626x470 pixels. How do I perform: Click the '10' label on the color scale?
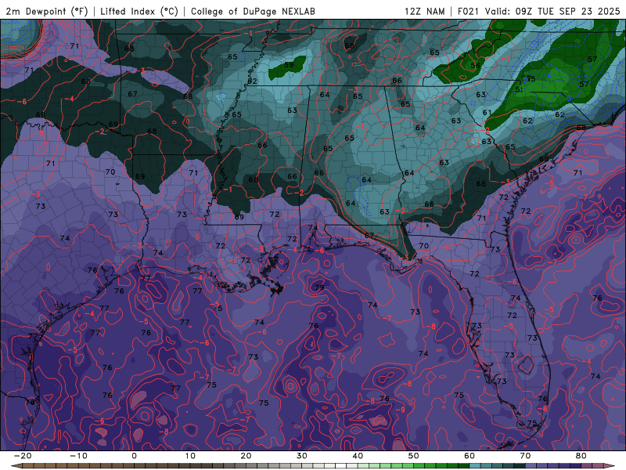pos(190,456)
